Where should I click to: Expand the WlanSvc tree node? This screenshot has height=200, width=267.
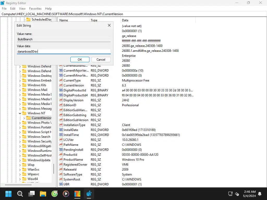[20, 170]
